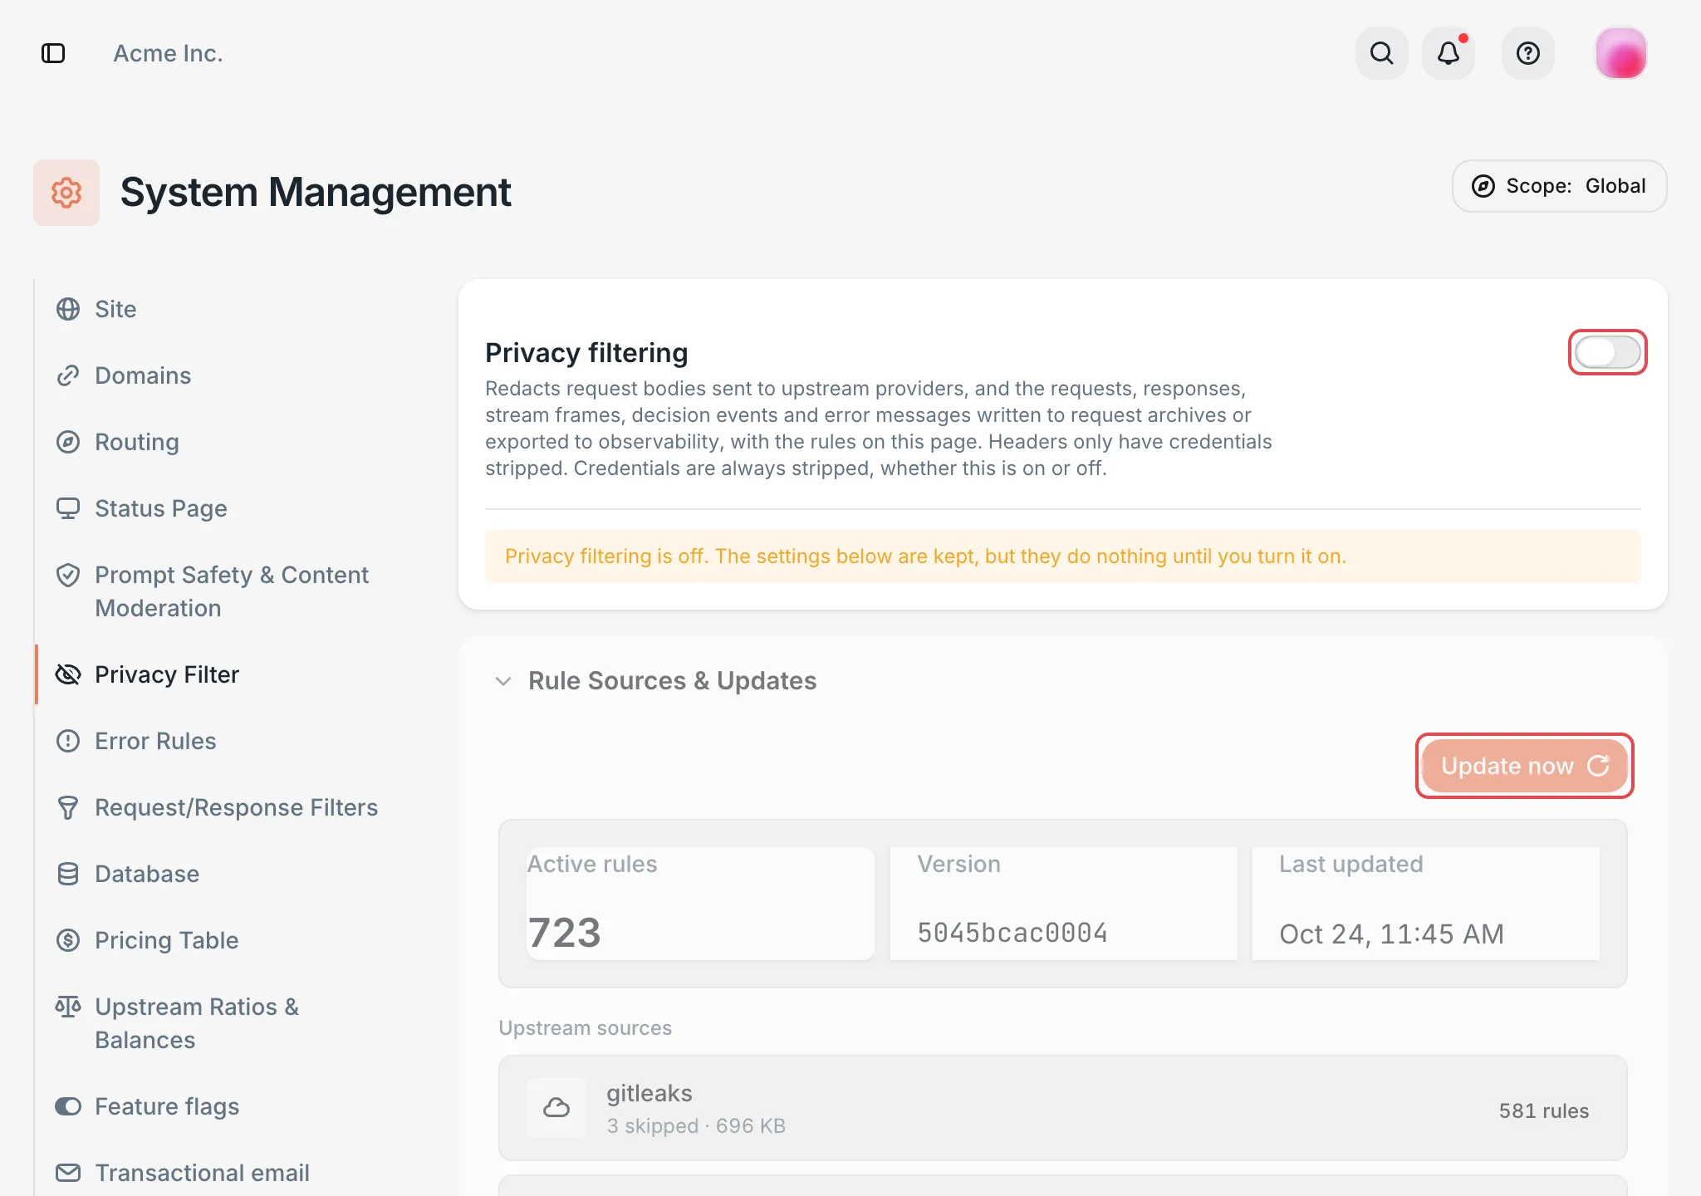Collapse the Rule Sources & Updates section
Image resolution: width=1701 pixels, height=1196 pixels.
(503, 681)
